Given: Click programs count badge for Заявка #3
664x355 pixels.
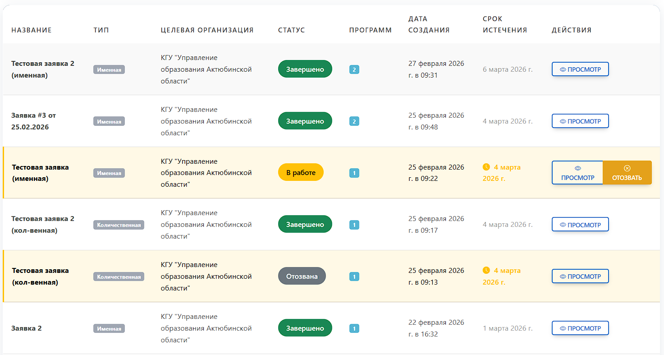Looking at the screenshot, I should point(354,121).
